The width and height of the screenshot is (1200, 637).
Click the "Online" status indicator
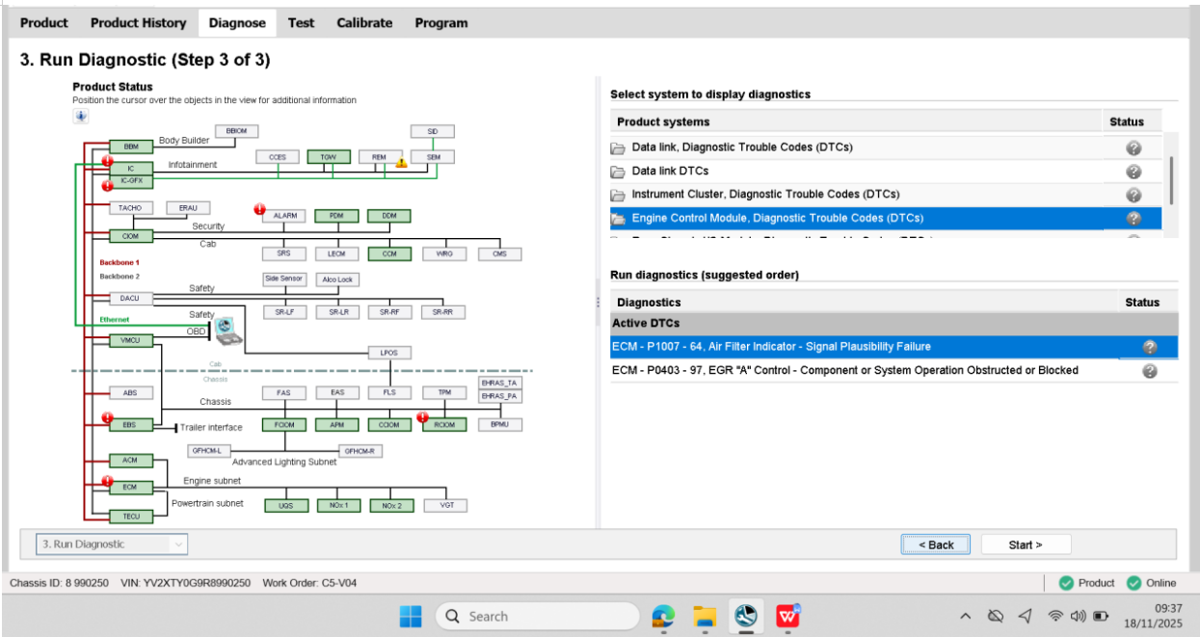point(1152,583)
